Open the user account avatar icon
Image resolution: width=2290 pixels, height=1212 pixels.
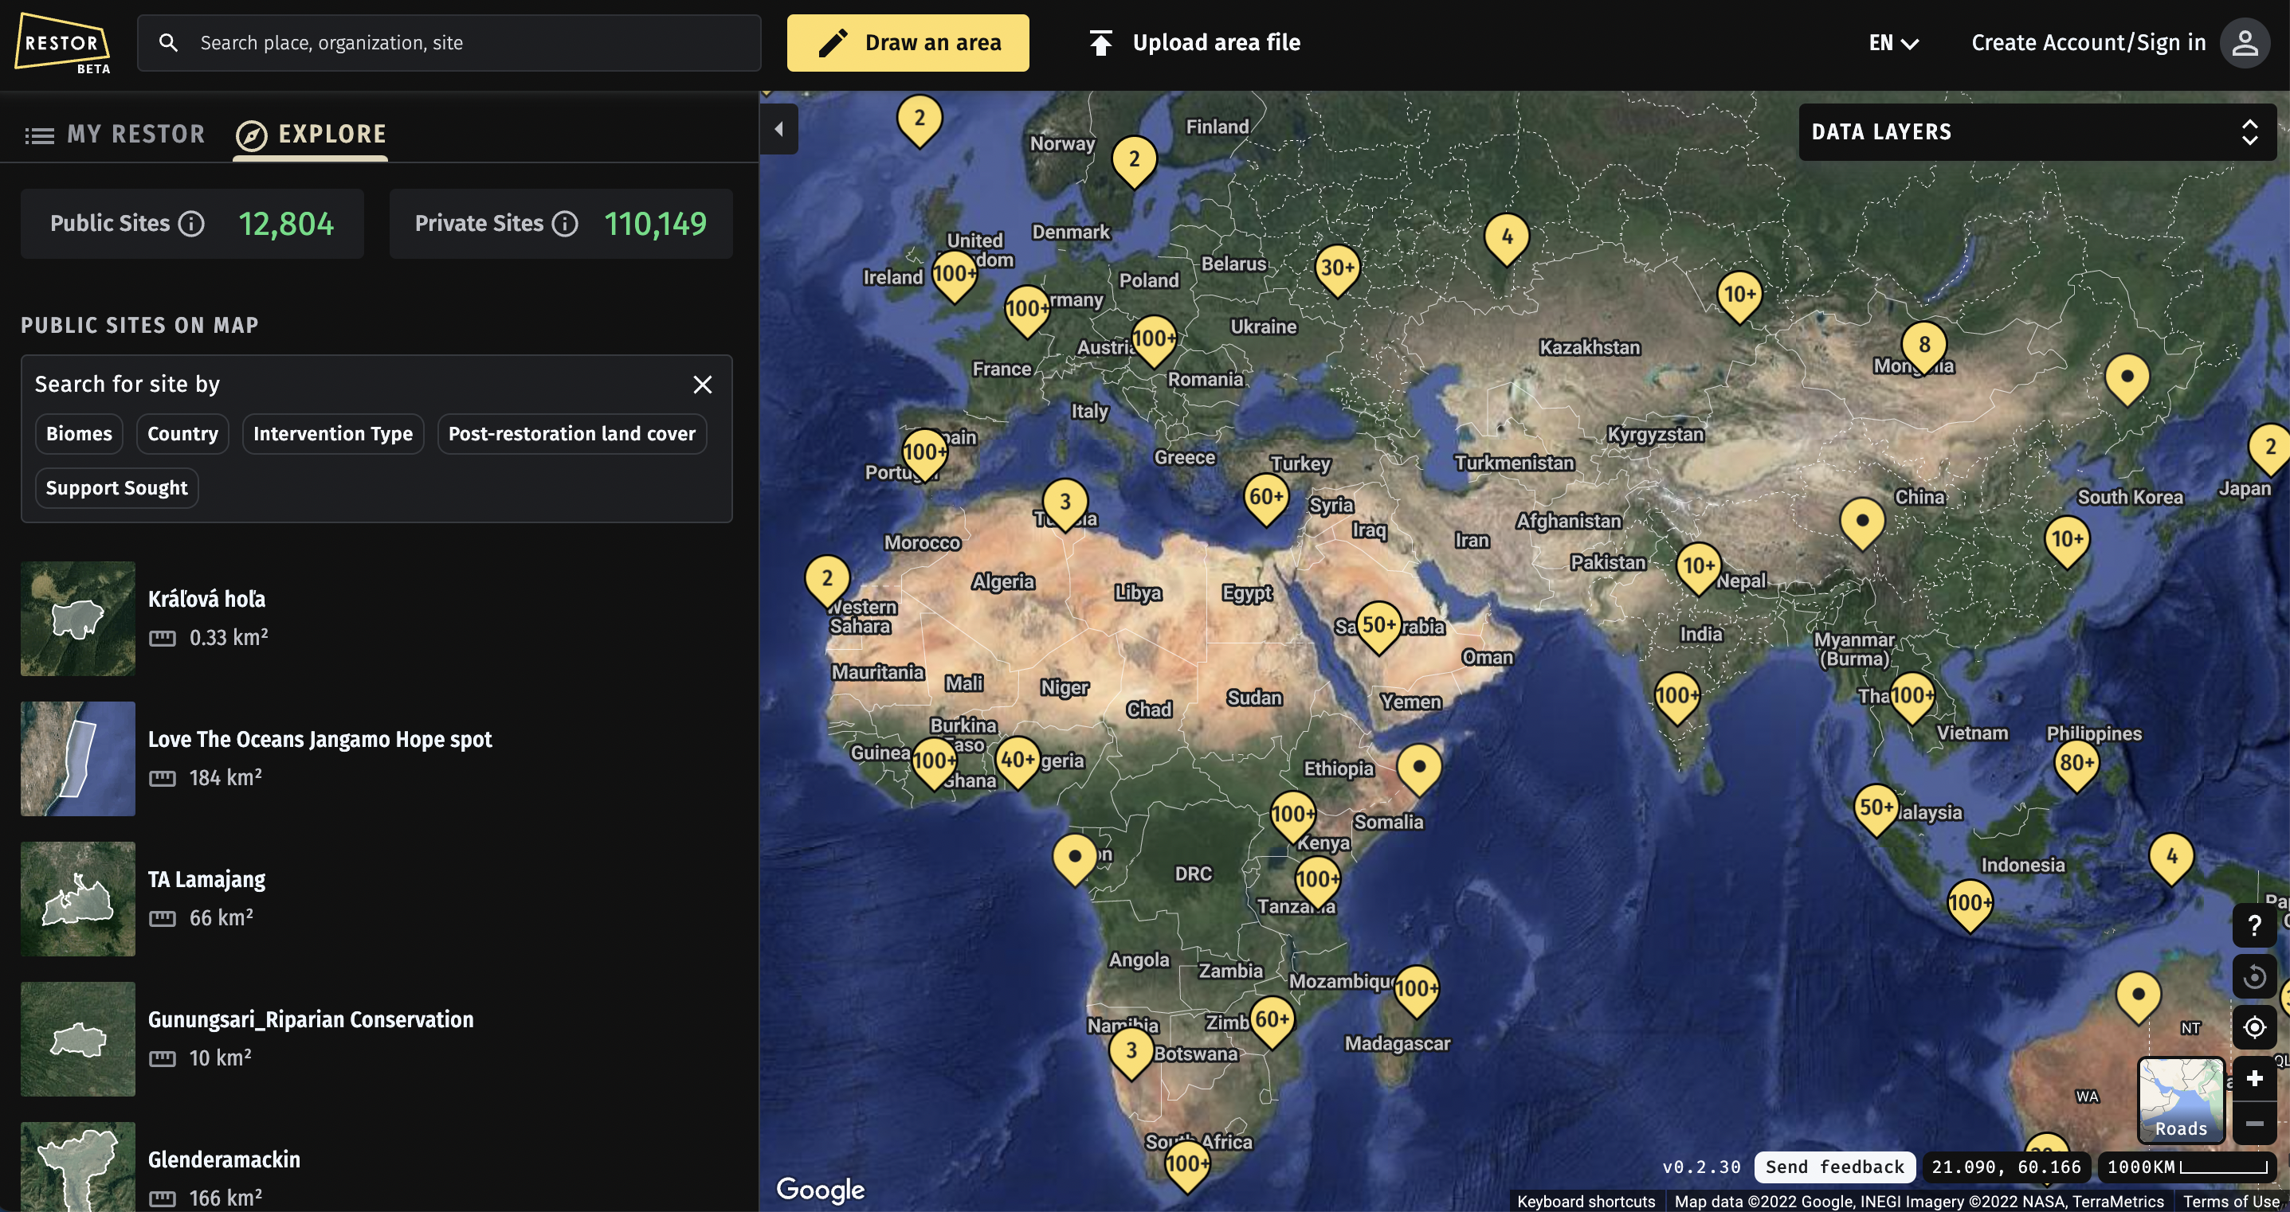(2245, 43)
